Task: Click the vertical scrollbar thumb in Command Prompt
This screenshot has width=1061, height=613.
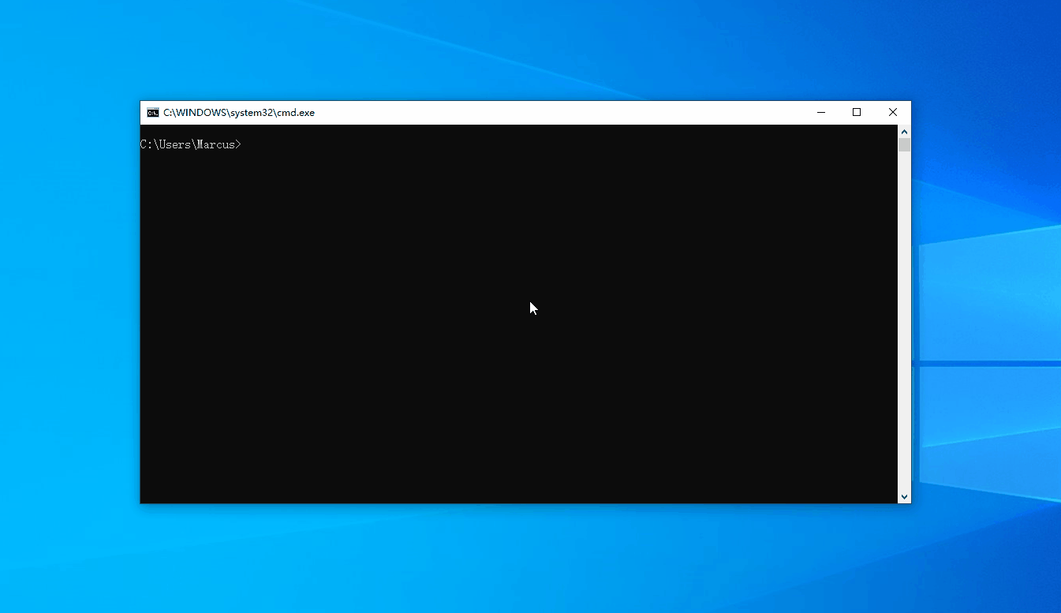Action: (x=905, y=145)
